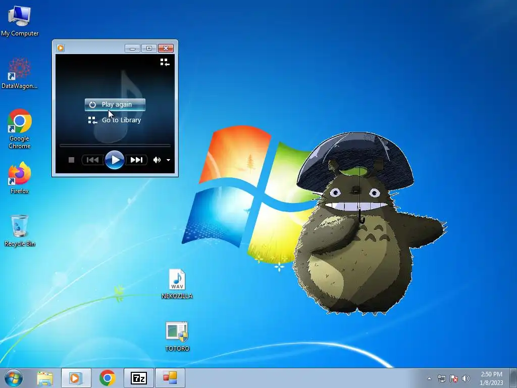Open Windows Explorer from the taskbar
The image size is (517, 388).
45,378
